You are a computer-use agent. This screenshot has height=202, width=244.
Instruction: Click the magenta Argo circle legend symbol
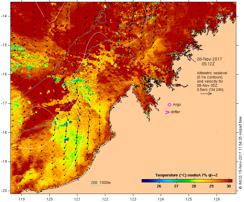(x=170, y=105)
